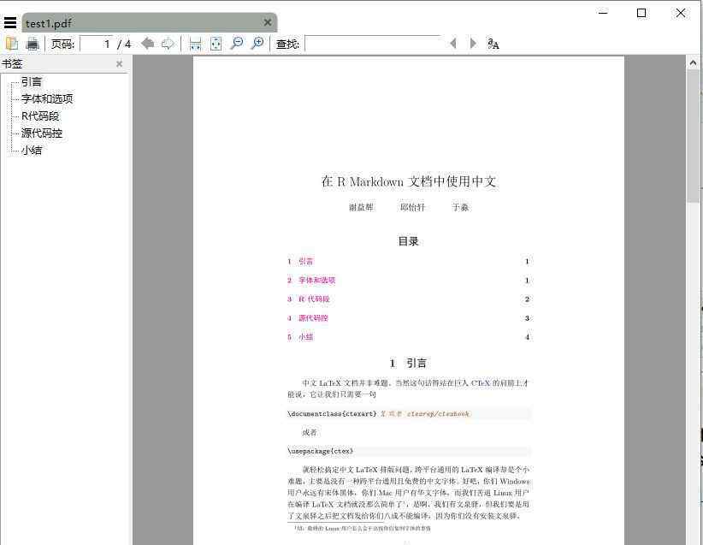
Task: Find next search match arrow
Action: pyautogui.click(x=473, y=43)
